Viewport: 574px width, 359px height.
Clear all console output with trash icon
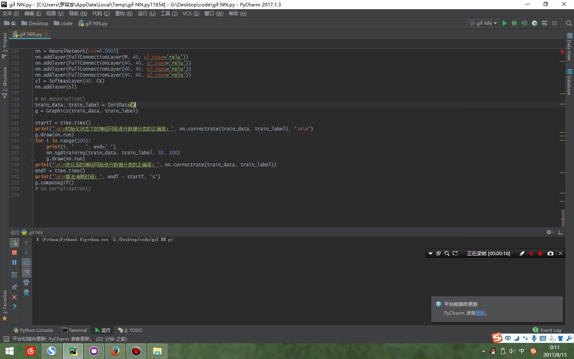tap(26, 292)
